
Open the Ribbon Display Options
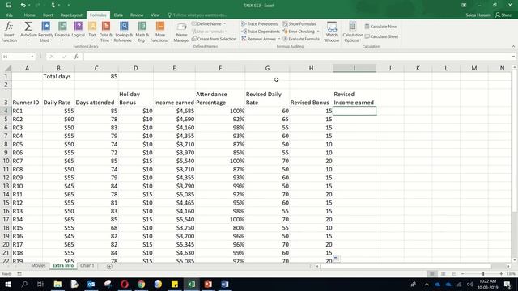click(464, 6)
